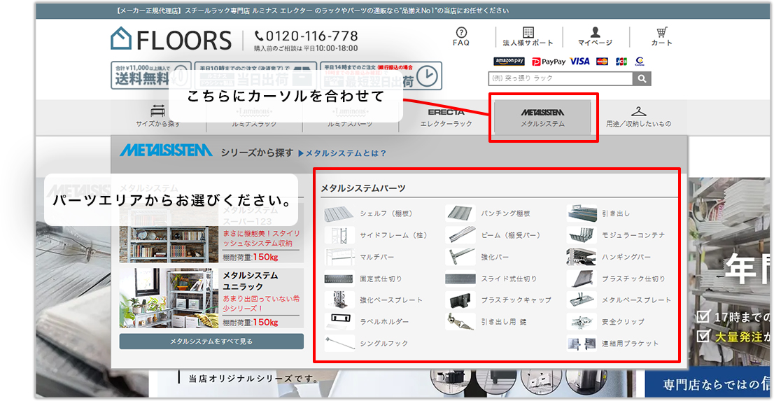Click the METALSISTEM logo in dropdown header
The width and height of the screenshot is (774, 401).
[x=166, y=150]
